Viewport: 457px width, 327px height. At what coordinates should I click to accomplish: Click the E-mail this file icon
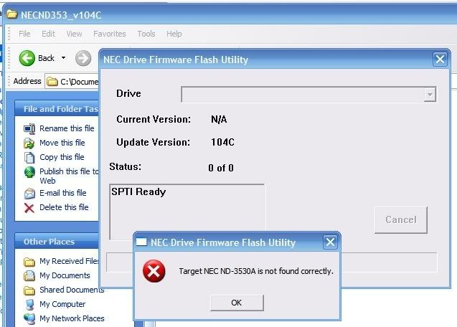(x=29, y=193)
